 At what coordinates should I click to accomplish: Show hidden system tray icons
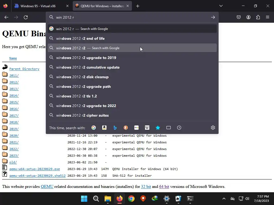[224, 199]
